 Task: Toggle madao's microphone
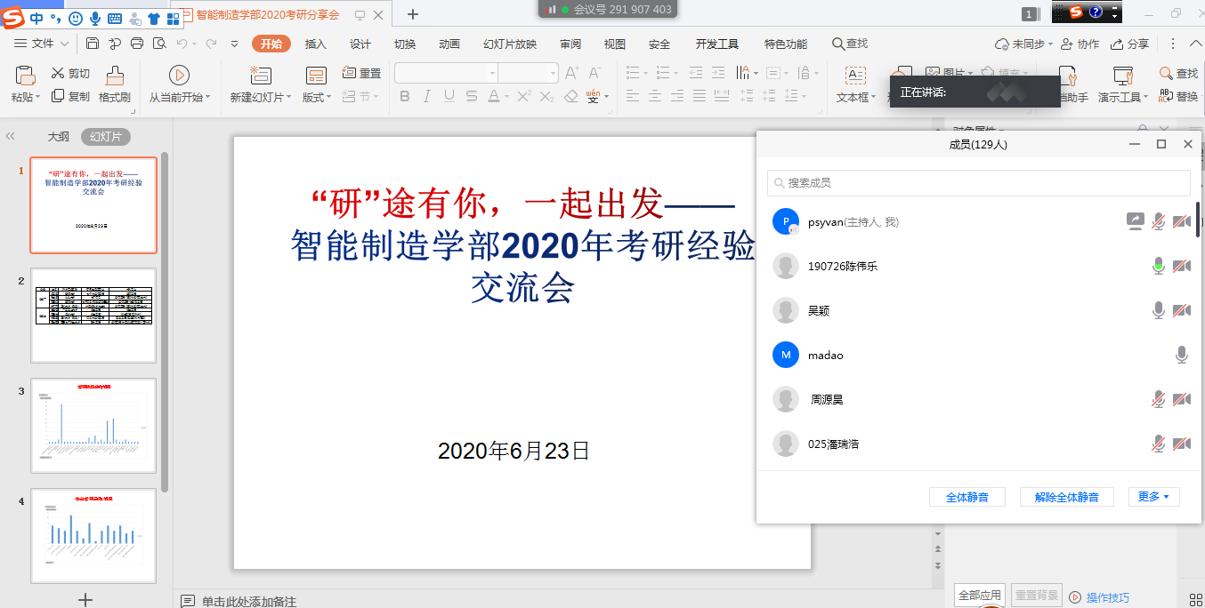click(x=1181, y=355)
